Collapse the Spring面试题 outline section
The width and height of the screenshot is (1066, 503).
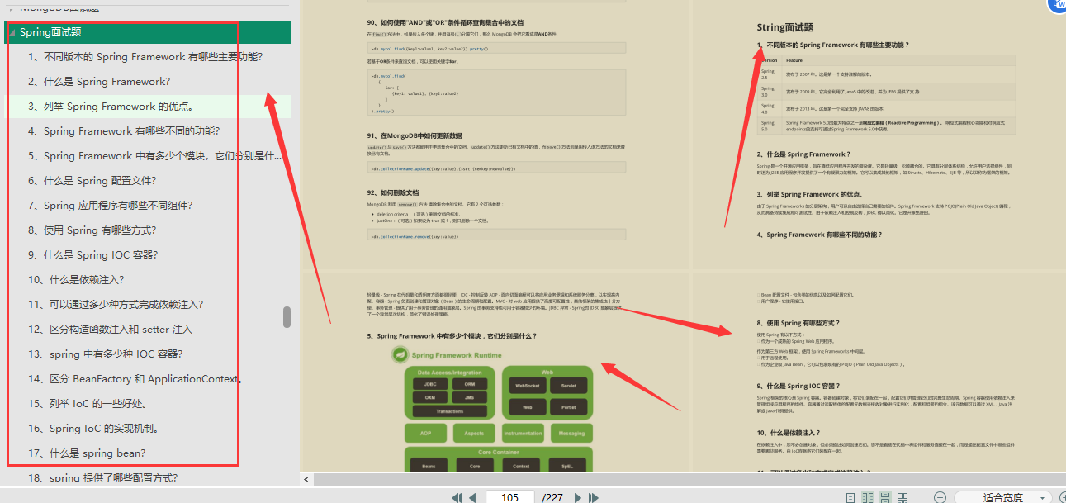tap(12, 32)
